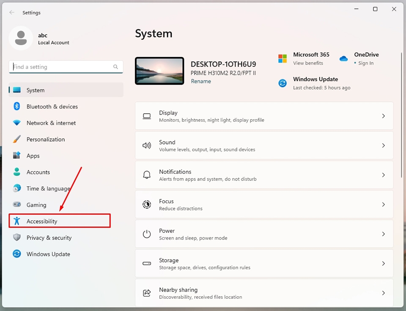The height and width of the screenshot is (311, 406).
Task: Click the Nearby sharing icon
Action: point(147,293)
